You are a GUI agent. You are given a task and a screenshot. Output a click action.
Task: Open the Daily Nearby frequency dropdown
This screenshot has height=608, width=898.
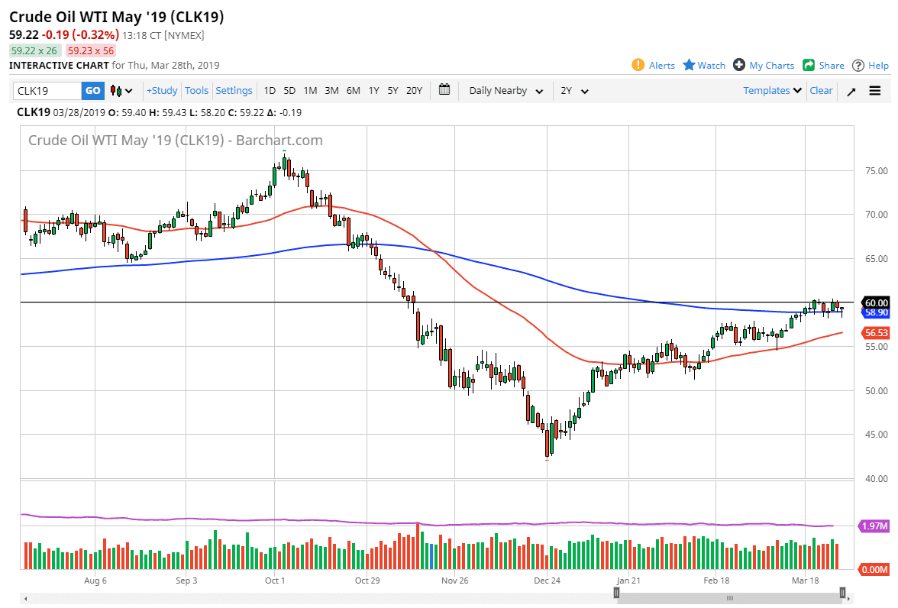505,90
